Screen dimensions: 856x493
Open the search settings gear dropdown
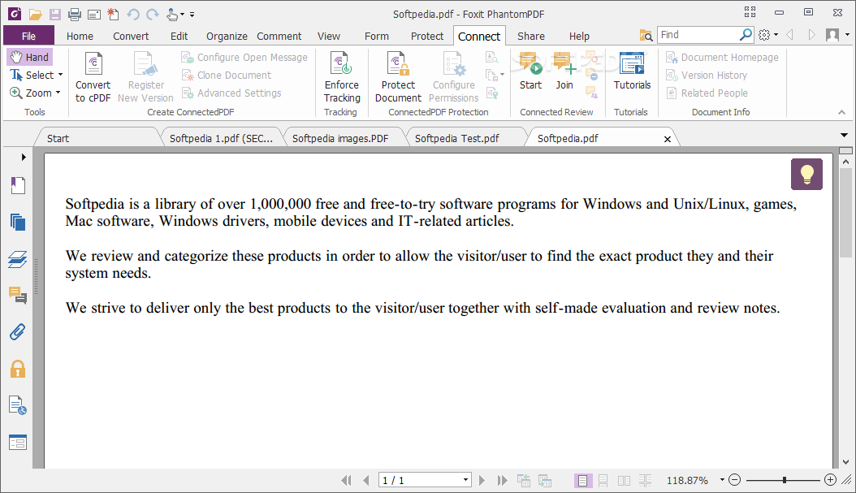pyautogui.click(x=767, y=35)
